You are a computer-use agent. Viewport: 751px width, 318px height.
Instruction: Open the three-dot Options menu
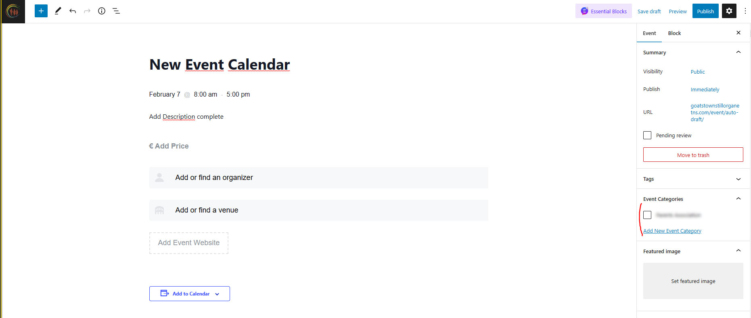(745, 11)
